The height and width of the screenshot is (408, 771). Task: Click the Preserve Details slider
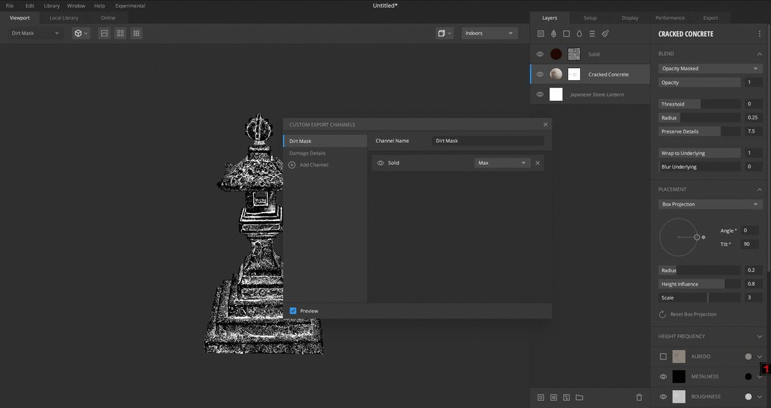pos(700,131)
